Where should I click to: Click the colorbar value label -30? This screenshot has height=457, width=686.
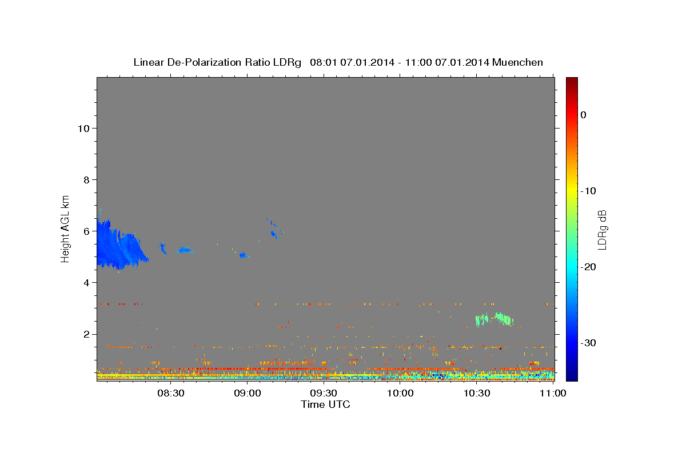(x=588, y=343)
